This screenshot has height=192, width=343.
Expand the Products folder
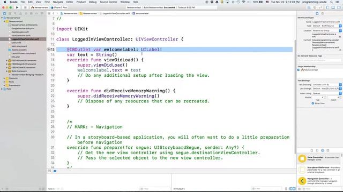(4, 78)
